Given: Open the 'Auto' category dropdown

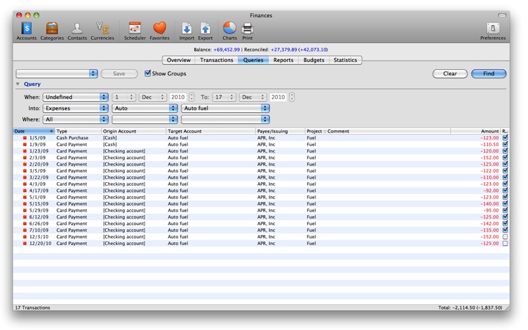Looking at the screenshot, I should (x=145, y=108).
